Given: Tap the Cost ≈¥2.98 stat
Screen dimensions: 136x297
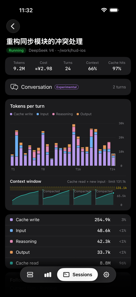Looking at the screenshot, I should [x=44, y=66].
